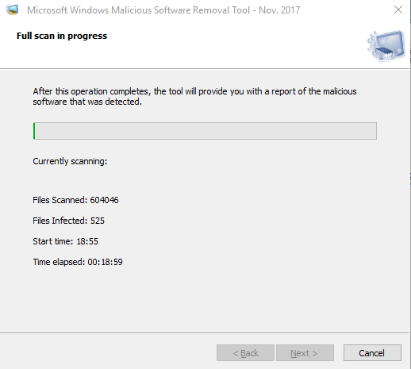Click the white header banner area
Viewport: 411px width, 369px height.
[205, 44]
